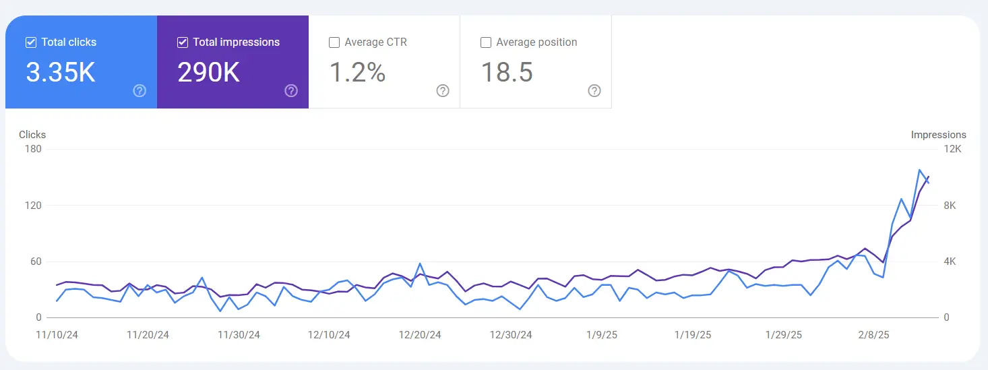
Task: Uncheck the Total clicks checkbox
Action: pos(30,42)
